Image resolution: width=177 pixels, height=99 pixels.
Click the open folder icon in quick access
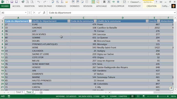point(67,2)
